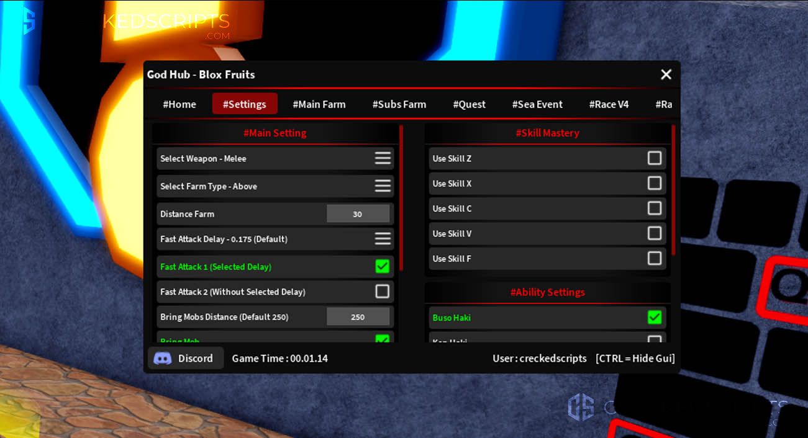Click the #Skill Mastery section header
This screenshot has width=808, height=438.
tap(547, 133)
